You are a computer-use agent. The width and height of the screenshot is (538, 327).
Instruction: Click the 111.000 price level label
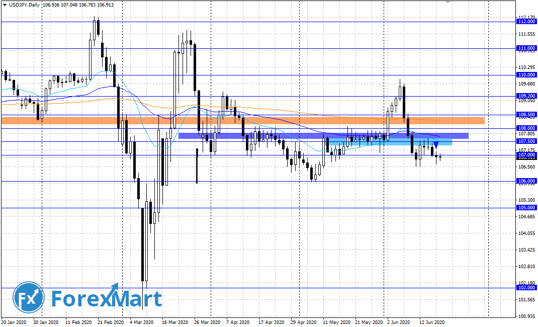(x=526, y=48)
